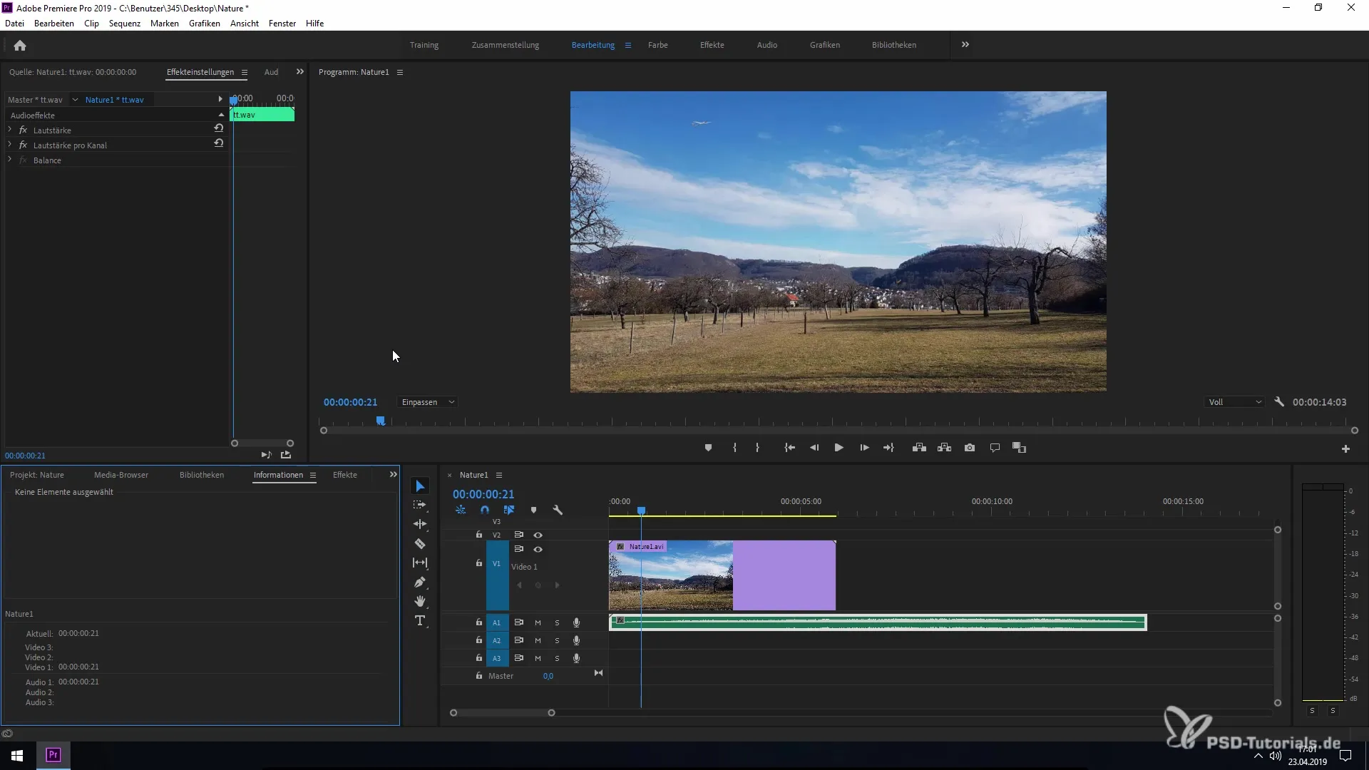Open the Master tt.wav clip dropdown
The height and width of the screenshot is (770, 1369).
click(75, 100)
